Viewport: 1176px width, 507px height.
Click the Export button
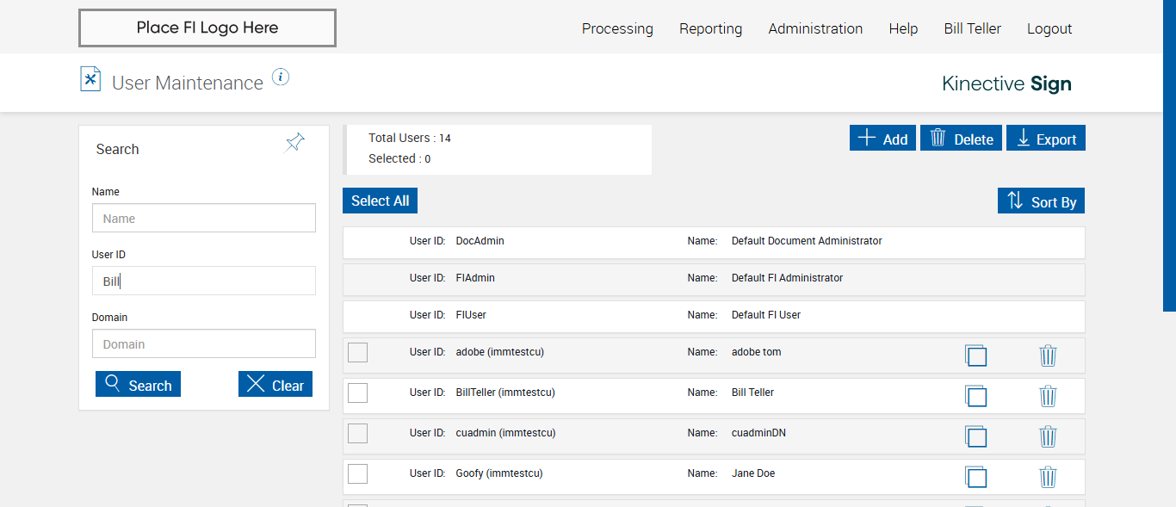point(1046,139)
